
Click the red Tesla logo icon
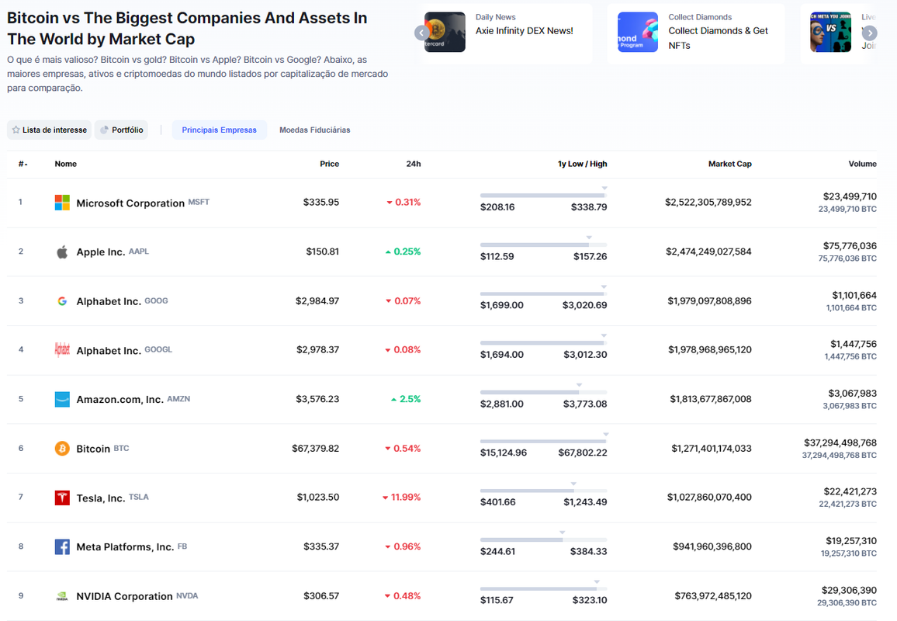62,498
